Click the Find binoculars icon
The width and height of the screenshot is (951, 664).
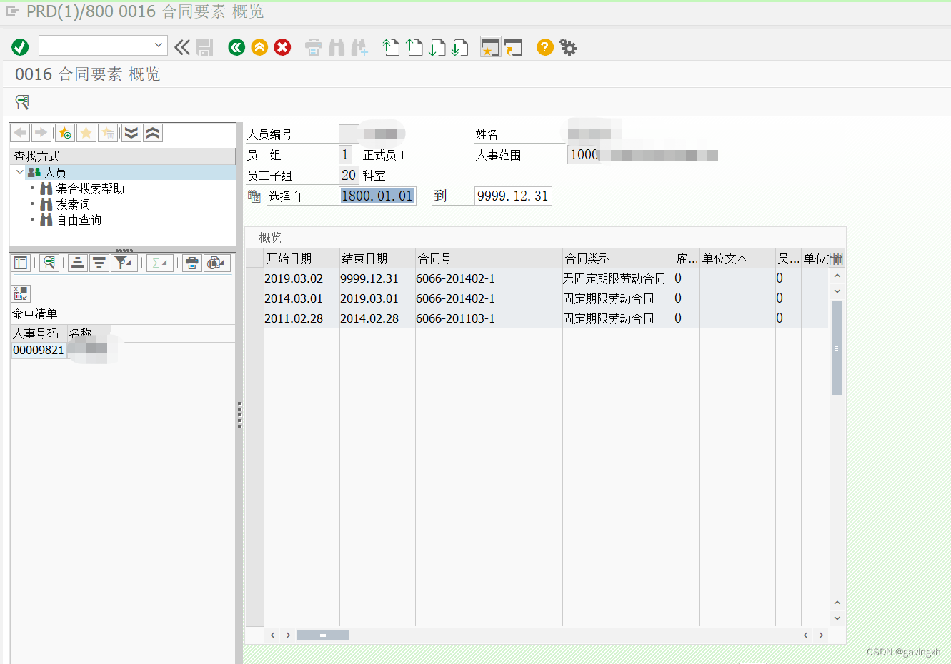tap(337, 47)
